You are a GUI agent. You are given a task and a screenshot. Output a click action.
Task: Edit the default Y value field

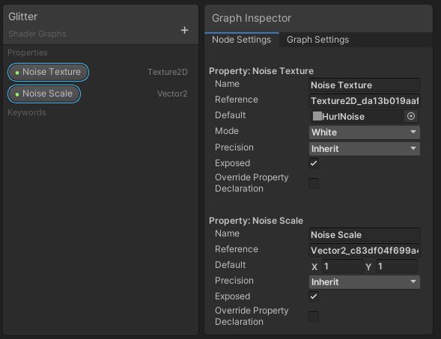pyautogui.click(x=397, y=266)
